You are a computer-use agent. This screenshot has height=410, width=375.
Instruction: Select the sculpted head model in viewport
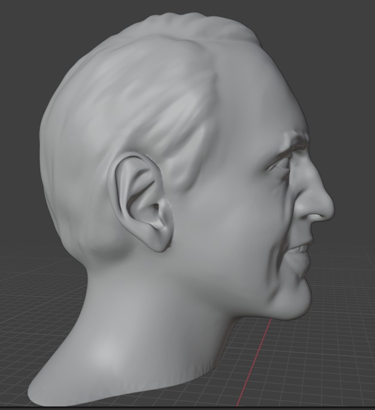tap(180, 209)
